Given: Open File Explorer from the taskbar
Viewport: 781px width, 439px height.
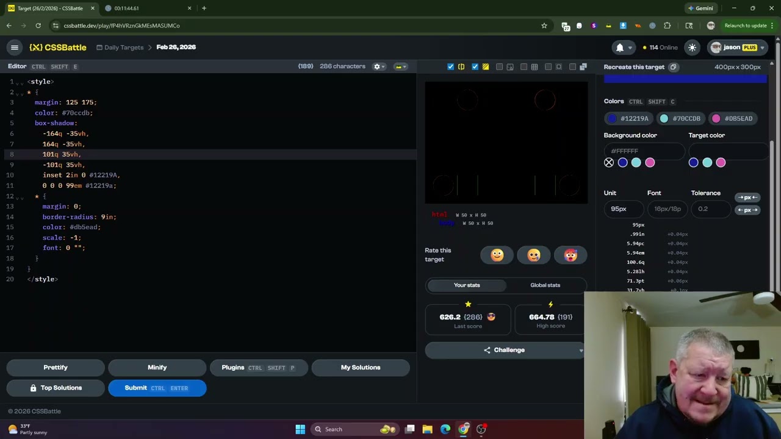Looking at the screenshot, I should pyautogui.click(x=427, y=429).
